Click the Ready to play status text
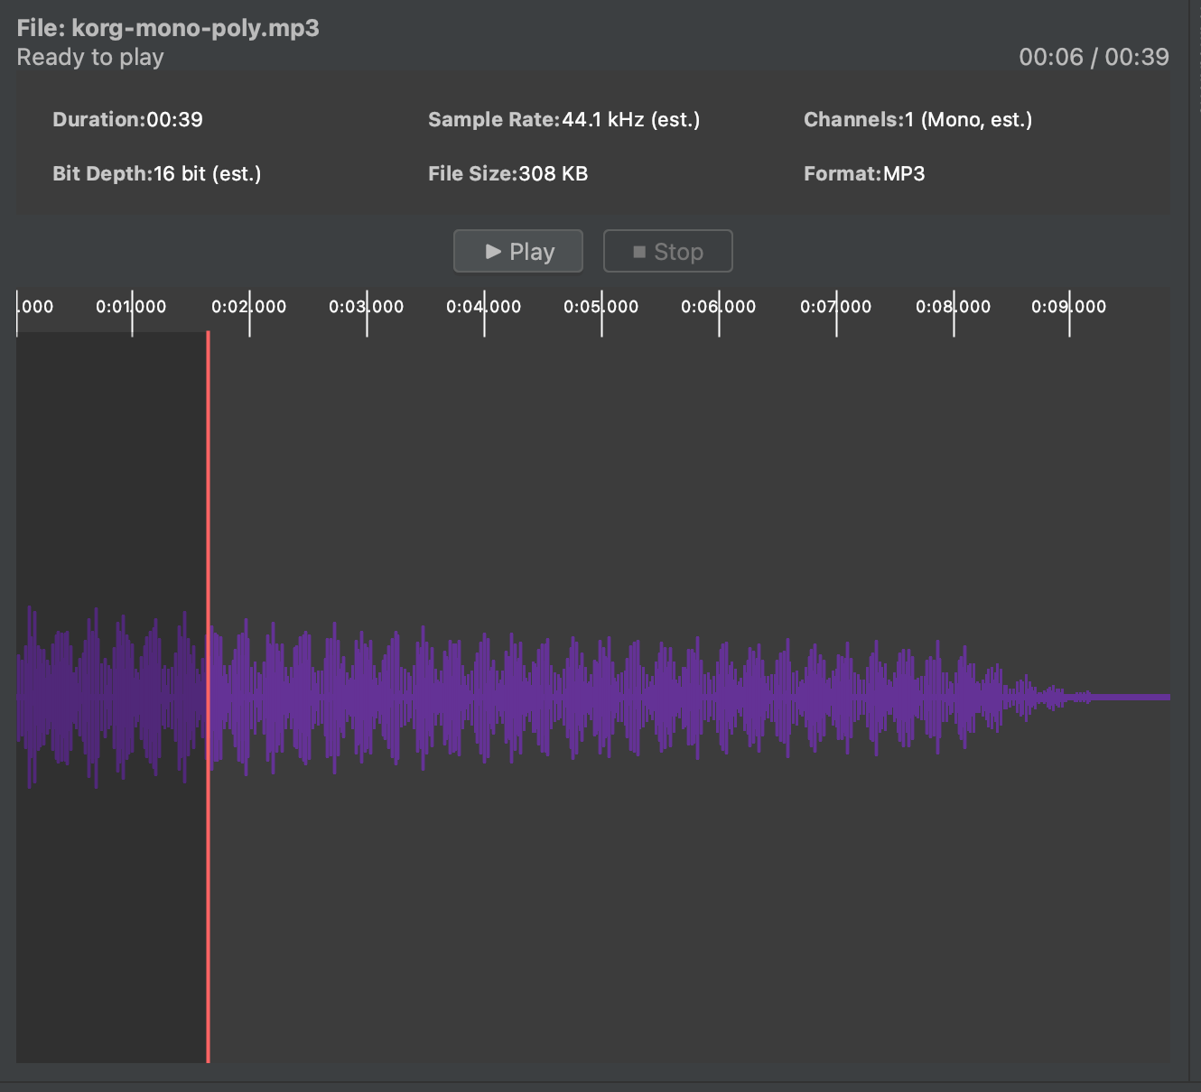The width and height of the screenshot is (1201, 1092). (x=90, y=57)
